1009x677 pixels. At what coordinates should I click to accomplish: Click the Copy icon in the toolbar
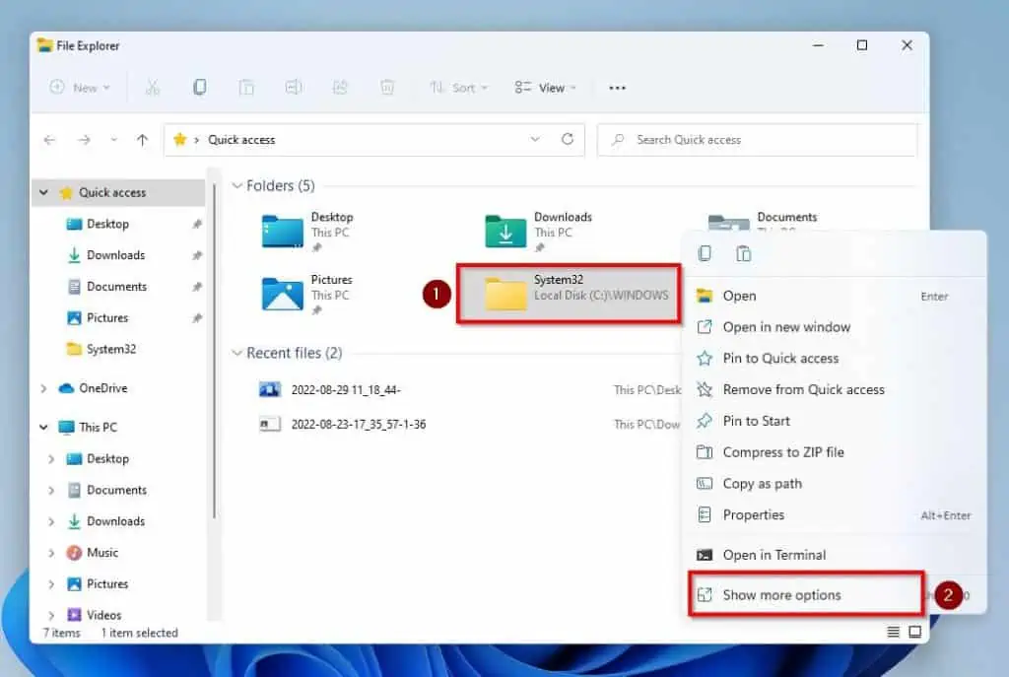pos(200,88)
